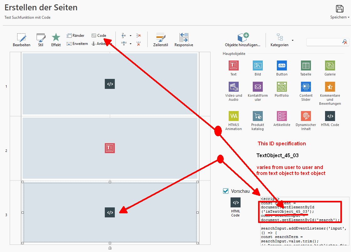Open the Ränder margins option
This screenshot has height=252, width=351.
point(75,36)
